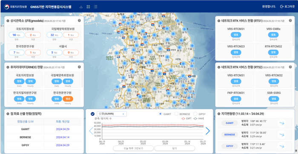298x154 pixels.
Task: Collapse the 점 좌표 산출 현황 panel
Action: (8, 114)
